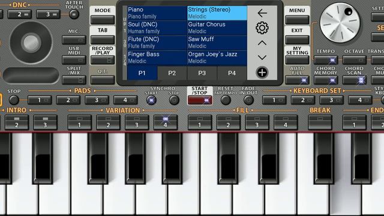Trigger PADS button 2

click(x=68, y=100)
